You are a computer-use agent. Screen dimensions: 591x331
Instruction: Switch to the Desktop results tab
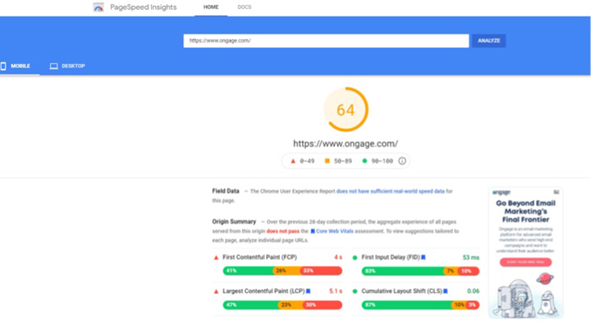[68, 66]
